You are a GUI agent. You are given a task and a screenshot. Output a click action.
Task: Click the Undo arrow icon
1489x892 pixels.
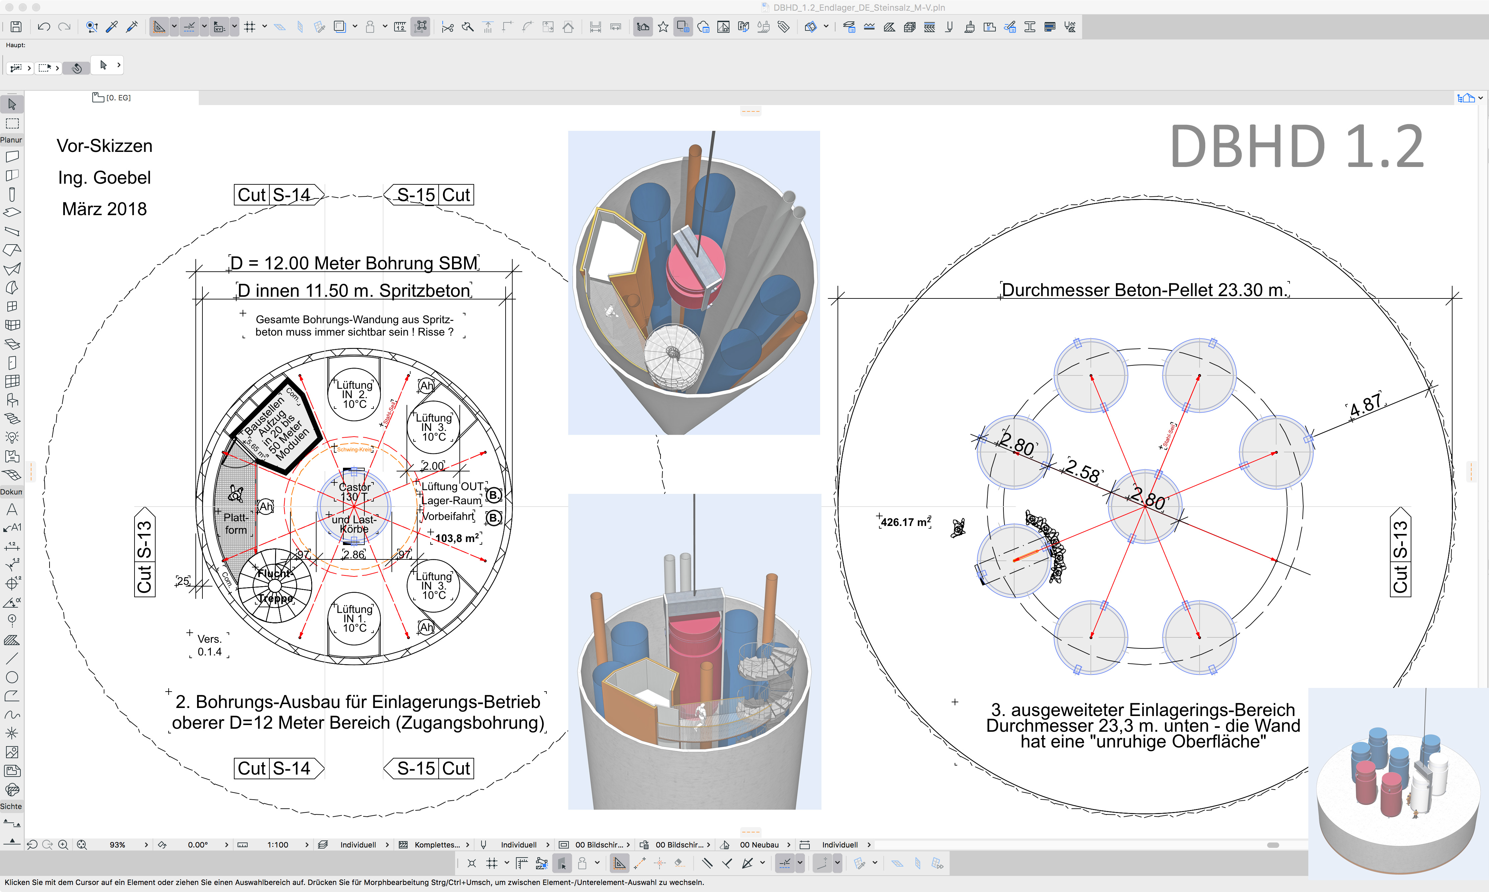(x=43, y=26)
